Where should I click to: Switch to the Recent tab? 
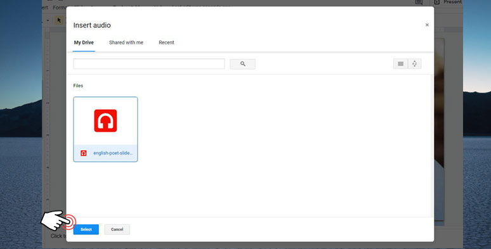point(166,42)
